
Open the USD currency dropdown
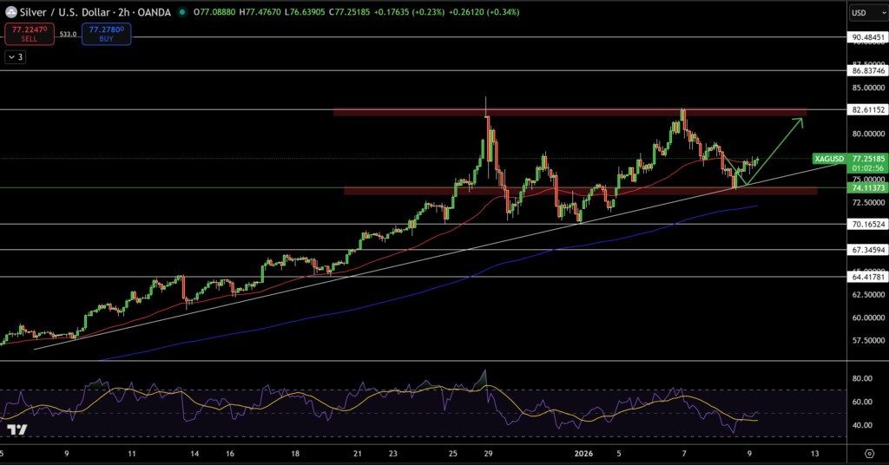(864, 13)
